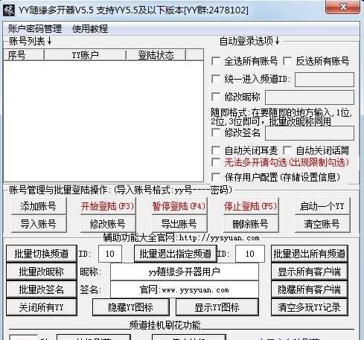Toggle 自动关闭耳麦 checkbox
The width and height of the screenshot is (364, 340).
click(x=216, y=150)
